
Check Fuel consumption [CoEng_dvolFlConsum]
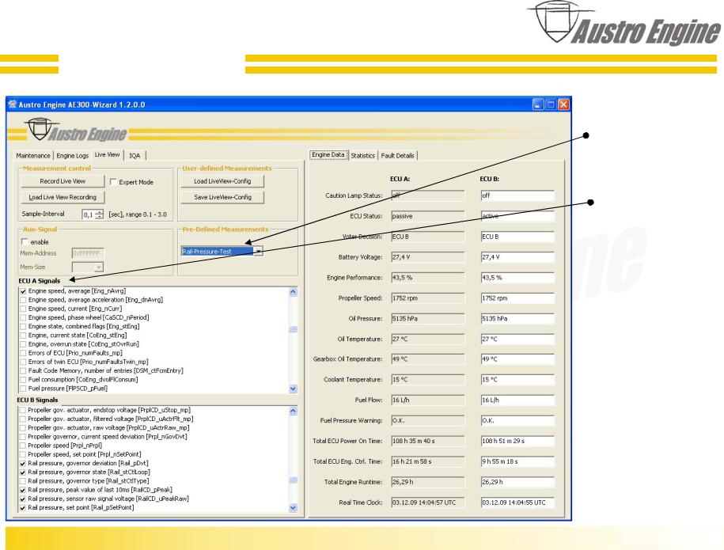coord(23,380)
